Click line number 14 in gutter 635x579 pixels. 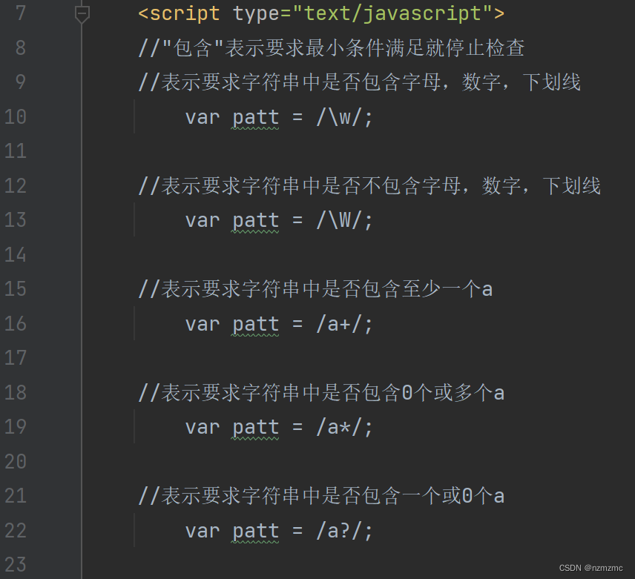pos(16,255)
